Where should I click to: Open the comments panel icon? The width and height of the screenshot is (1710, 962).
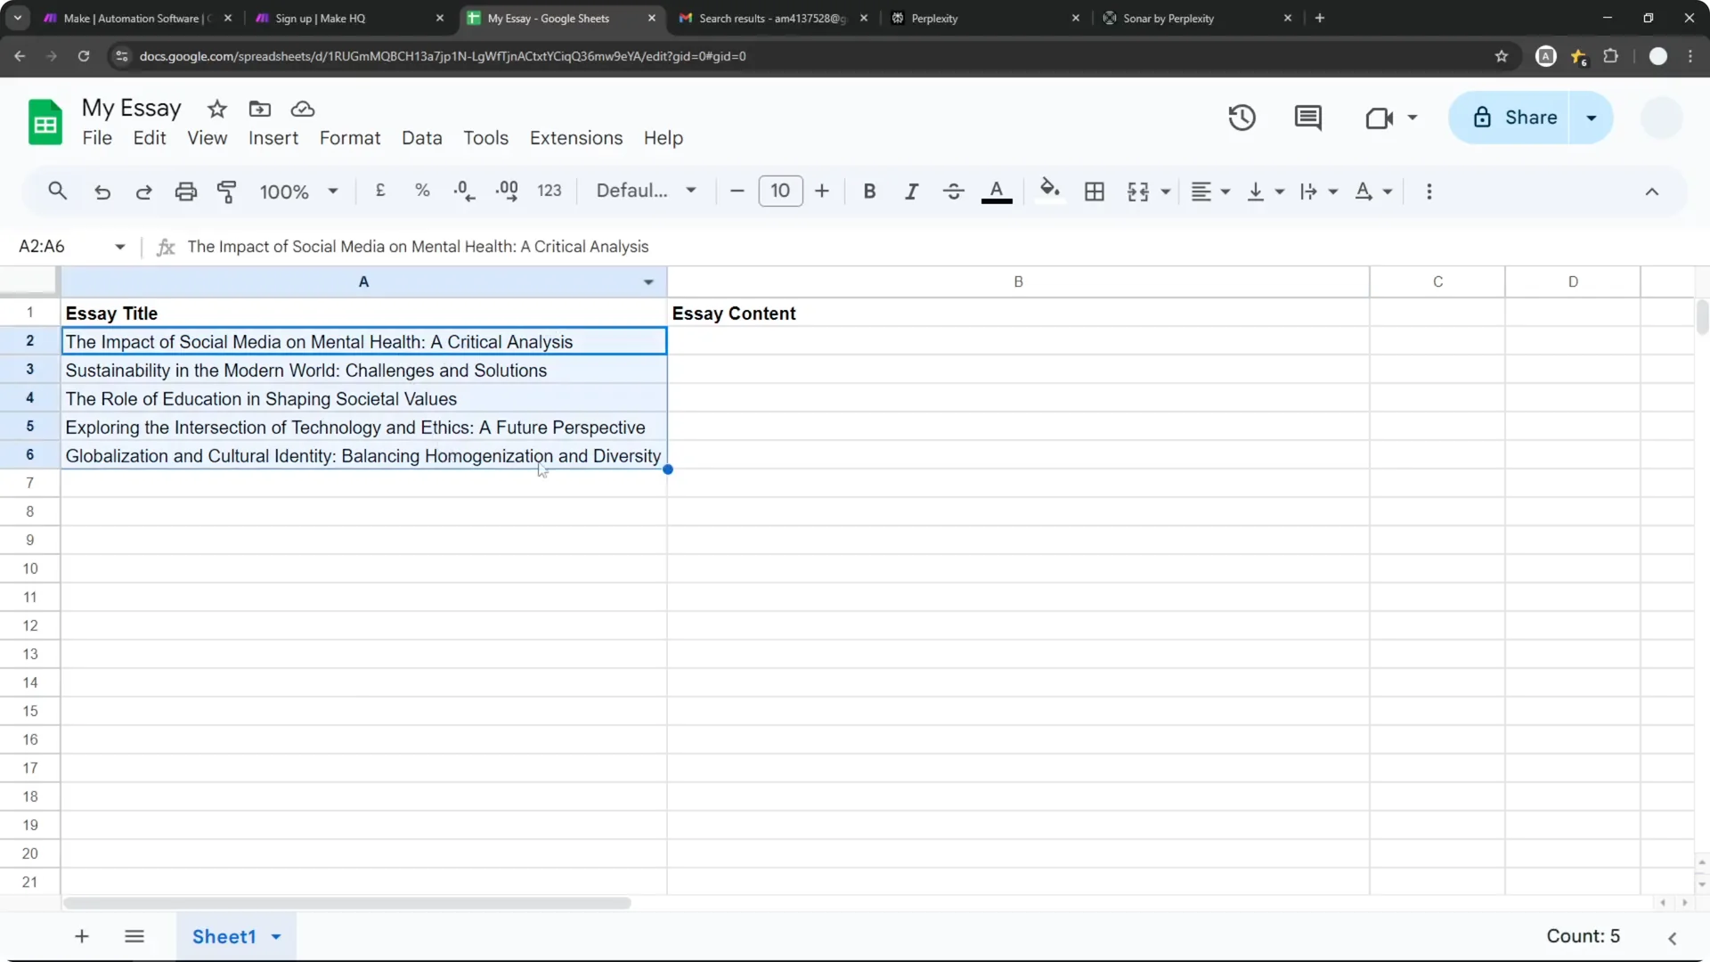pyautogui.click(x=1307, y=118)
